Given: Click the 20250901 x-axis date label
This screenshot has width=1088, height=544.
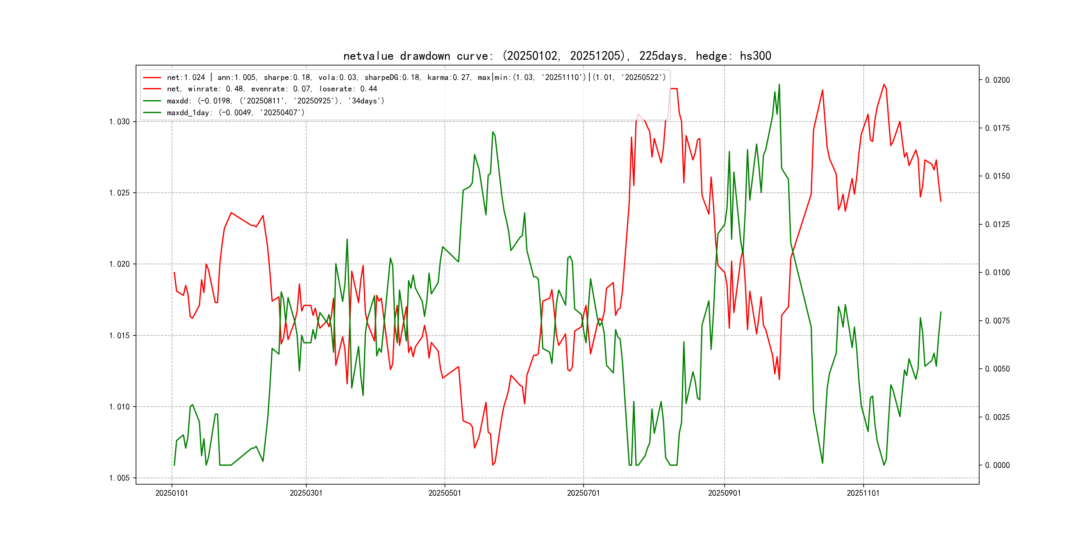Looking at the screenshot, I should [724, 493].
